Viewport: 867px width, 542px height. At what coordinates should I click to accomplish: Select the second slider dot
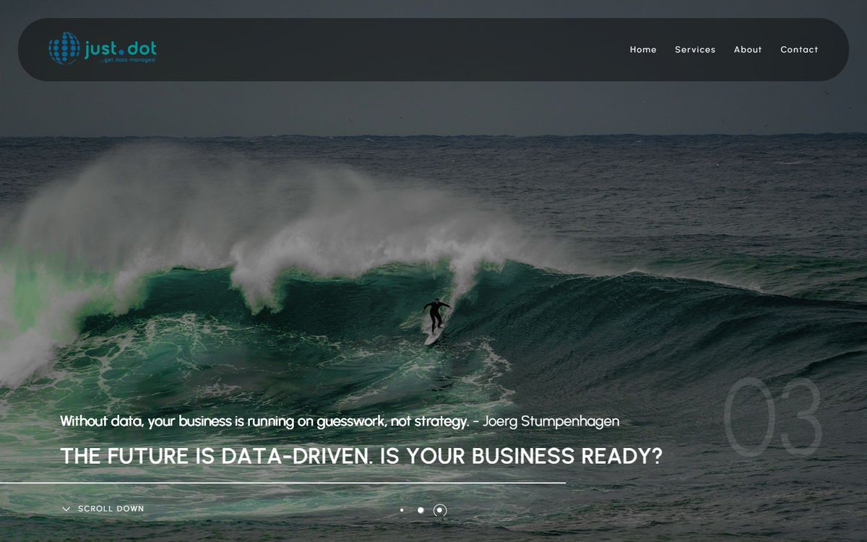[420, 510]
